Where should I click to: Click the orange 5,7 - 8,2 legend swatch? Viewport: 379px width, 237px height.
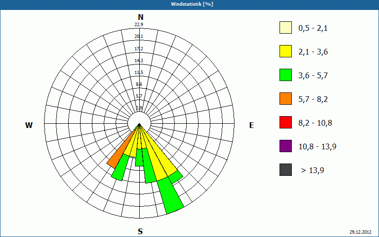point(286,99)
